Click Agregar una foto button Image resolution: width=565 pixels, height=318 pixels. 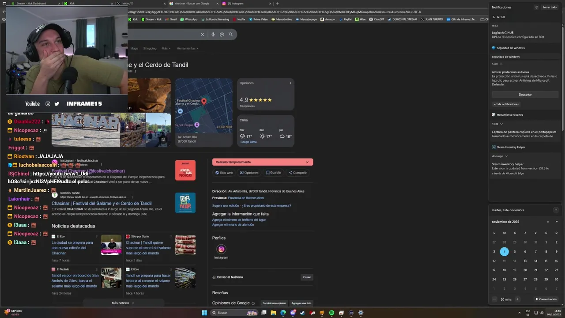[x=301, y=303]
